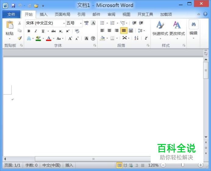Click 中文(中国) language in status bar

(52, 165)
